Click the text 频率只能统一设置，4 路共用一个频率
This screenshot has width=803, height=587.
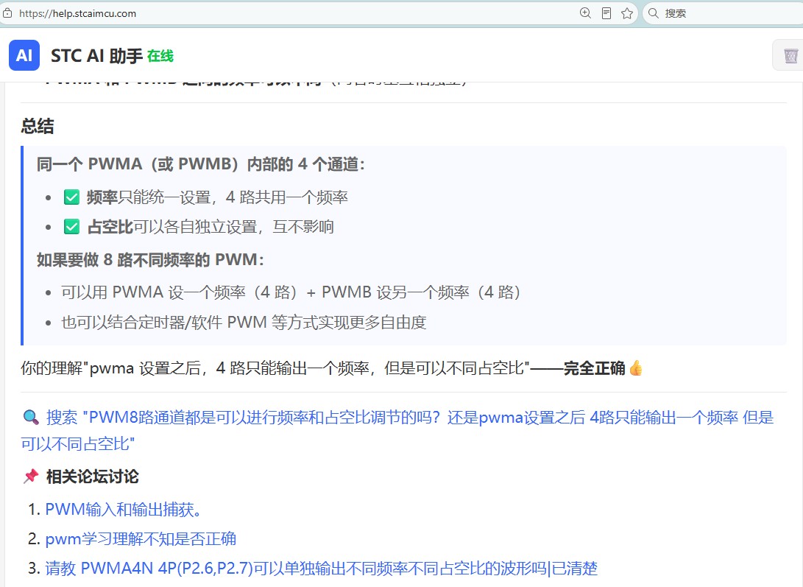pyautogui.click(x=217, y=197)
